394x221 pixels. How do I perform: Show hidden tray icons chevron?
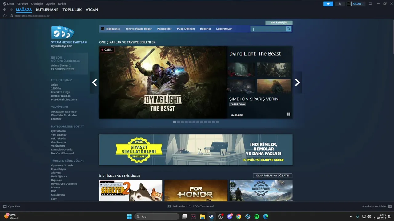(351, 216)
